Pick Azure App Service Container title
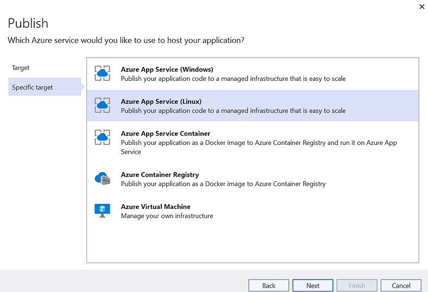428x292 pixels. pos(166,134)
